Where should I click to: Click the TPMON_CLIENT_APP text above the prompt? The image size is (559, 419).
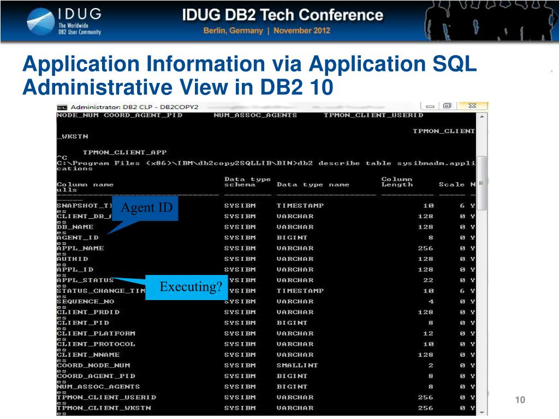click(x=125, y=153)
